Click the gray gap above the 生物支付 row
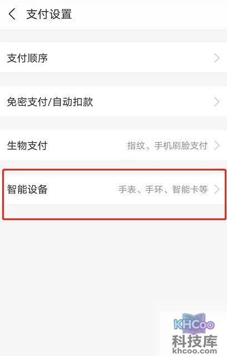The height and width of the screenshot is (356, 227). point(113,123)
